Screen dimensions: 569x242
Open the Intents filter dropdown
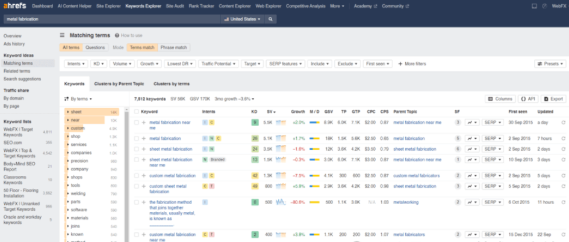[76, 64]
